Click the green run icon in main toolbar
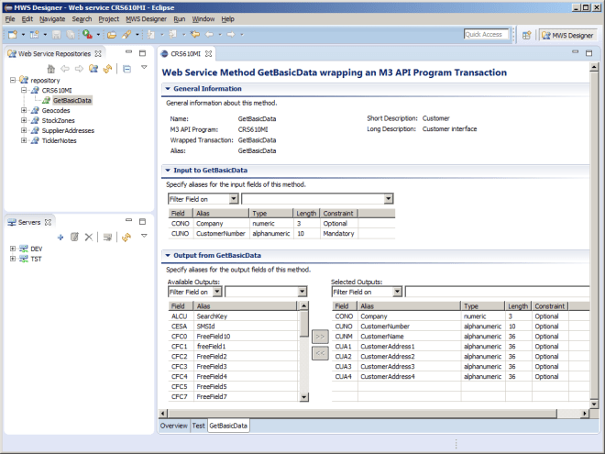605x454 pixels. point(85,35)
